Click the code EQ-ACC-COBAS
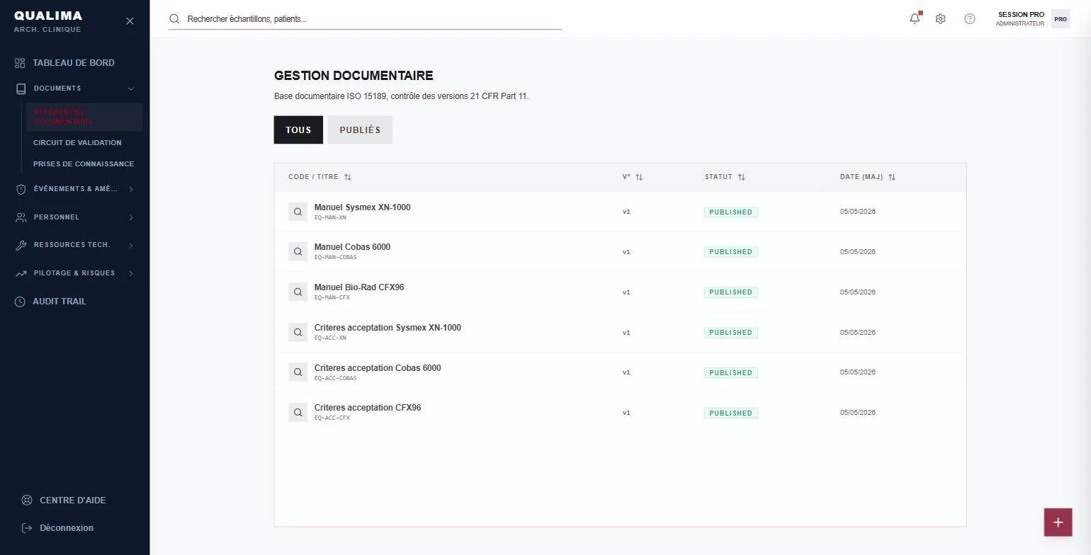The width and height of the screenshot is (1091, 555). click(x=335, y=378)
